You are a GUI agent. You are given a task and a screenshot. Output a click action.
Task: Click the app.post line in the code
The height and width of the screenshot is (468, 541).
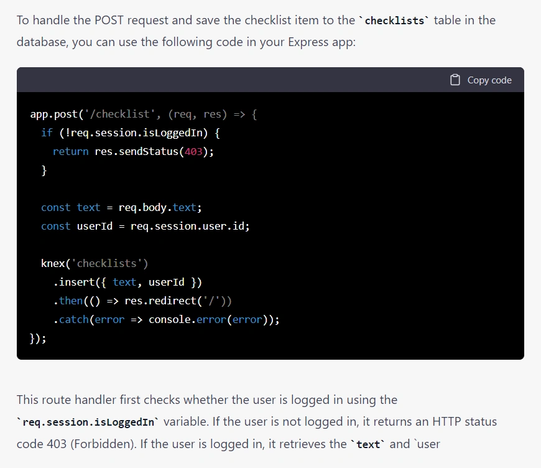coord(143,115)
